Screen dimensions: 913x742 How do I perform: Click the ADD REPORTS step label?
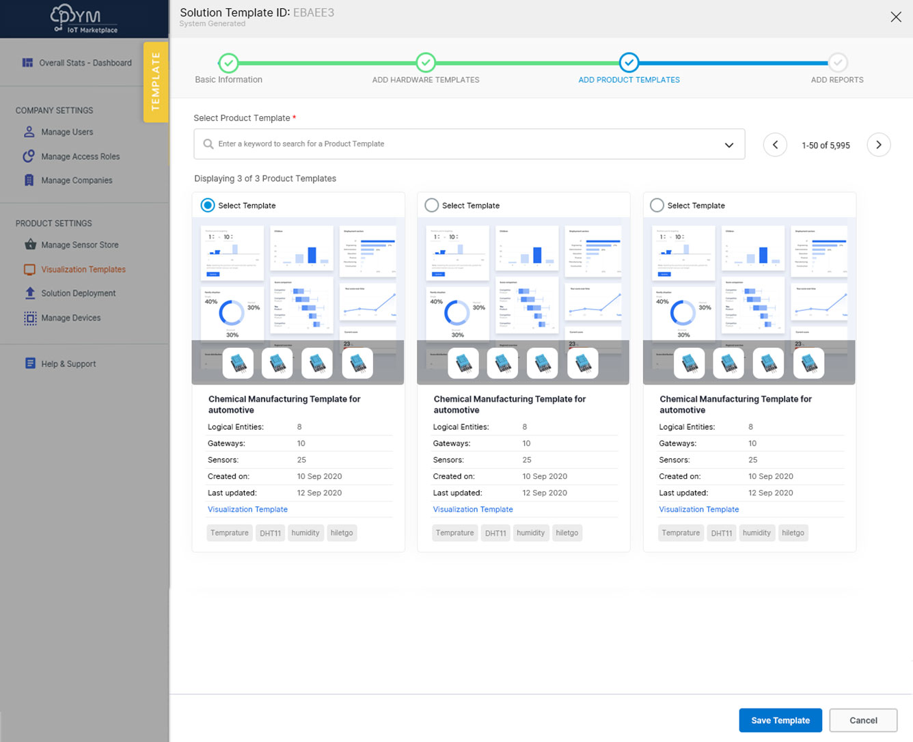837,80
